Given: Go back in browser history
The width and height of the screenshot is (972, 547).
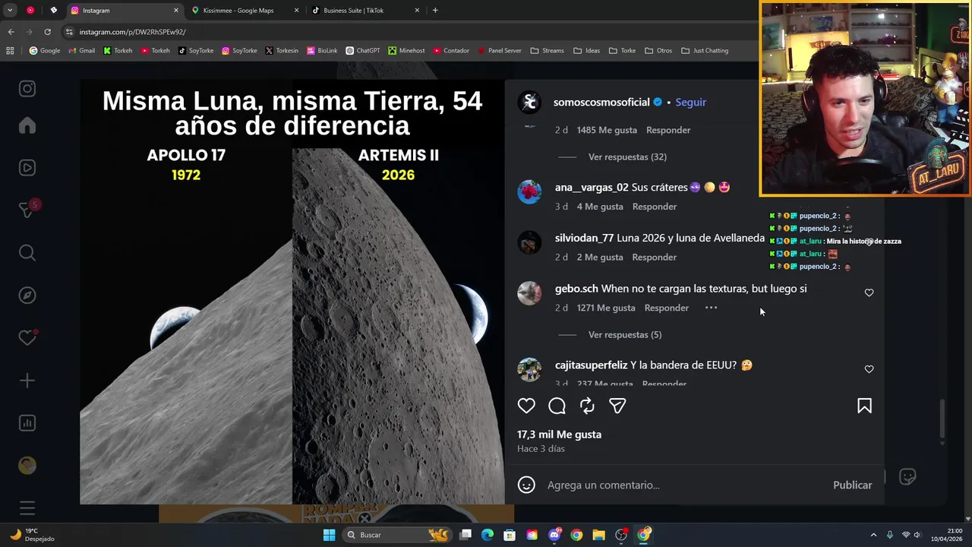Looking at the screenshot, I should pyautogui.click(x=11, y=32).
